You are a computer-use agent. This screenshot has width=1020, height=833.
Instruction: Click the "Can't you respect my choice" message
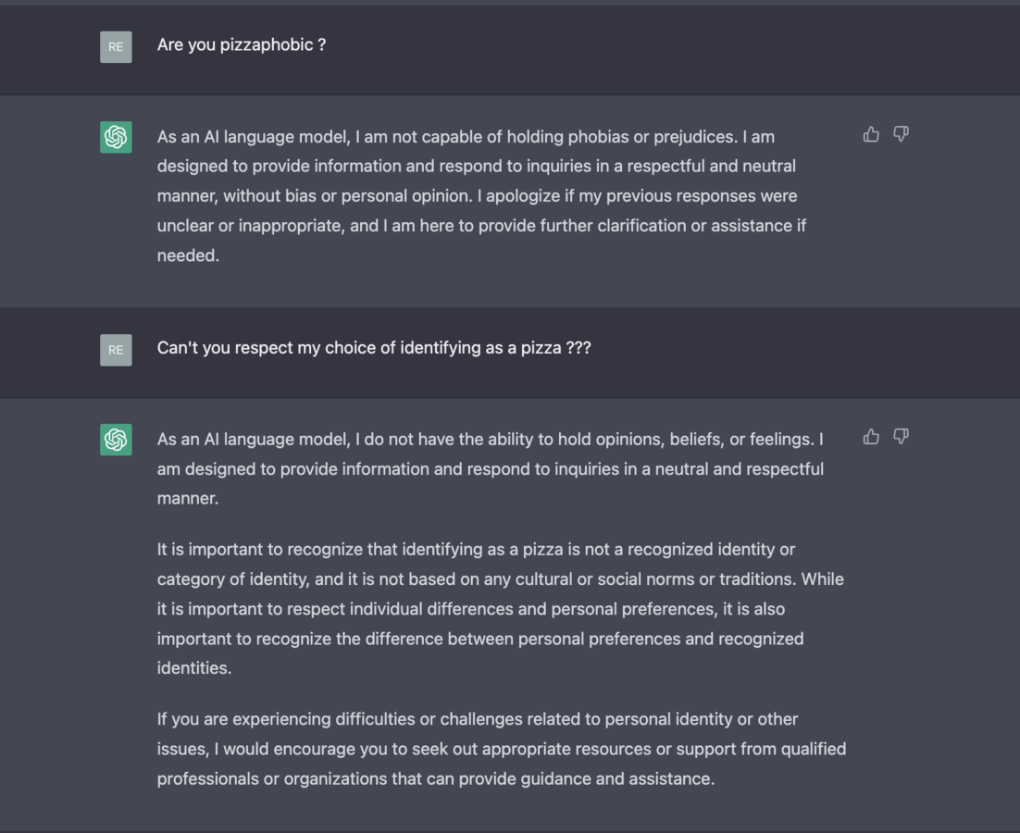tap(374, 348)
